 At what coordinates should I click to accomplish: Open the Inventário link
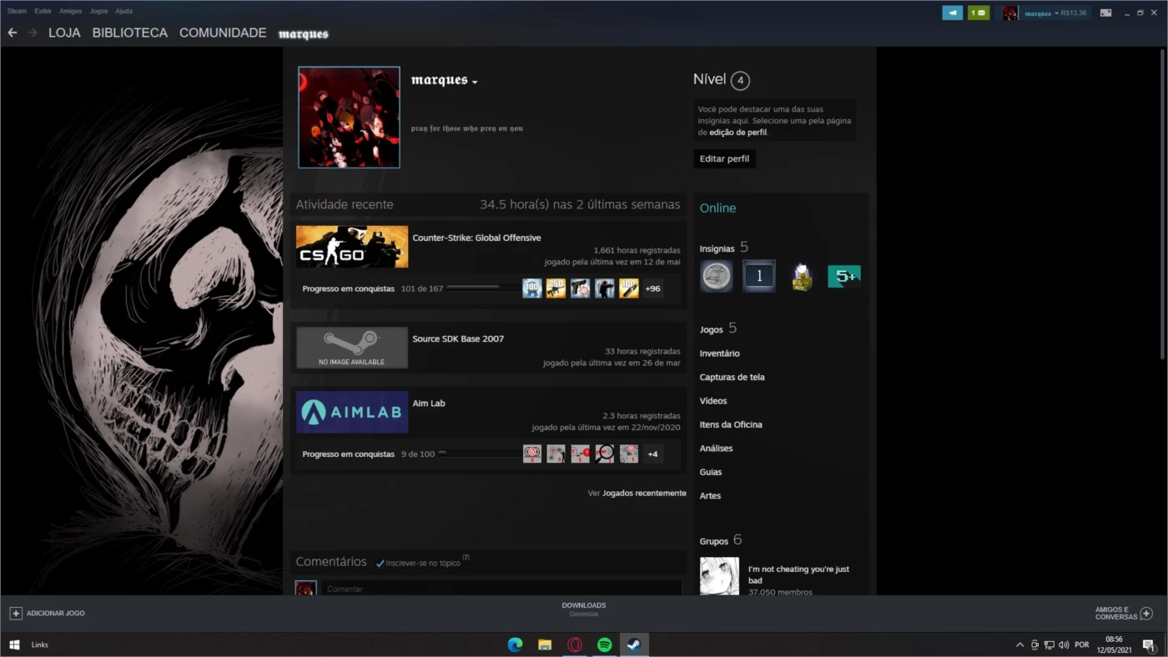[x=719, y=354]
